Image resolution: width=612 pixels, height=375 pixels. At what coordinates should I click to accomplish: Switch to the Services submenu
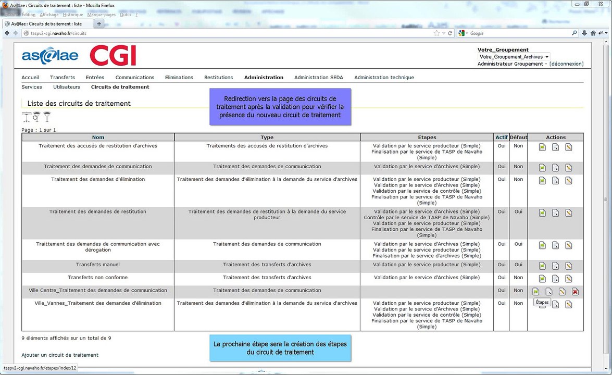point(32,87)
